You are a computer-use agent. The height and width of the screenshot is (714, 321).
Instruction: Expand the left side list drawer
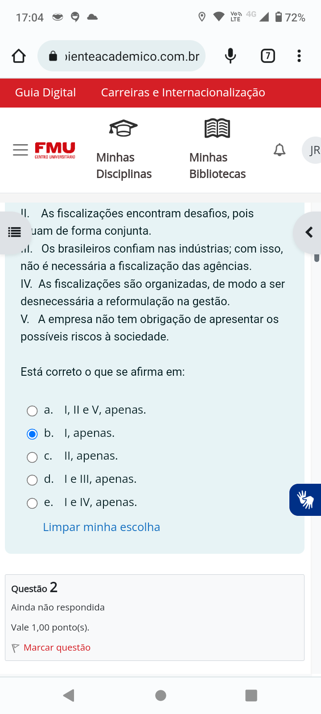click(14, 232)
